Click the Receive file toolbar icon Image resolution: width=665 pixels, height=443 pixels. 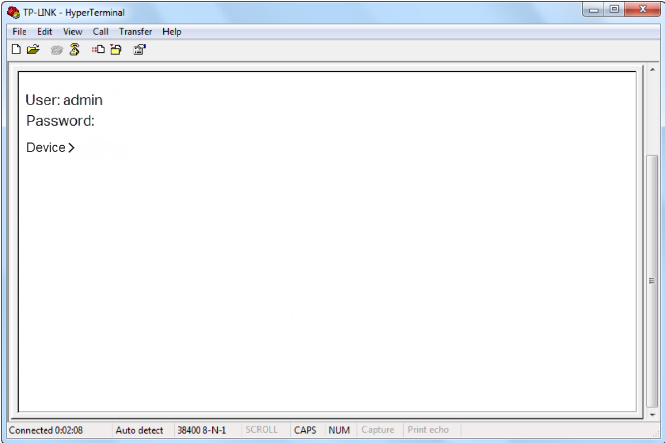[116, 50]
